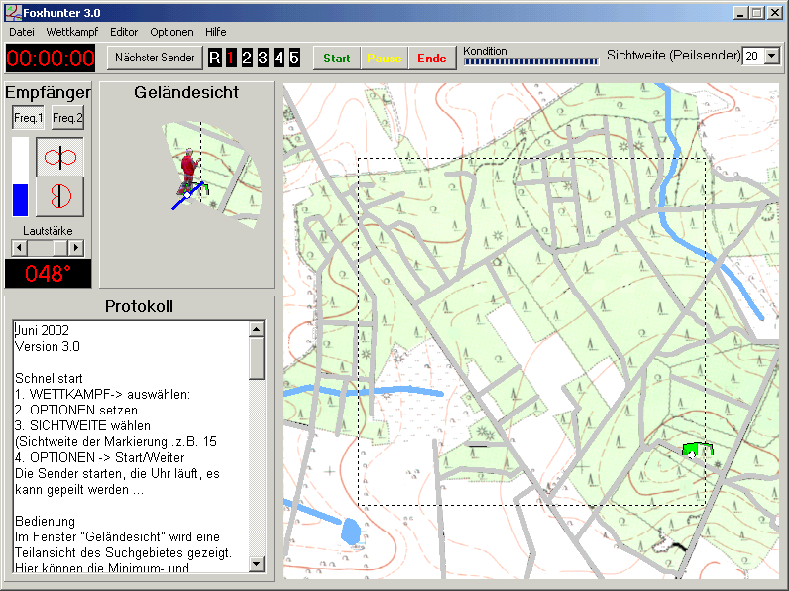The width and height of the screenshot is (789, 591).
Task: Open the Sichtweite dropdown arrow
Action: (772, 57)
